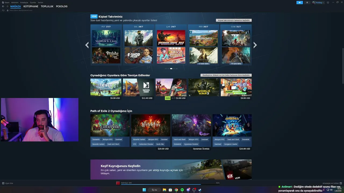Open the Görünüm menu

pyautogui.click(x=15, y=2)
